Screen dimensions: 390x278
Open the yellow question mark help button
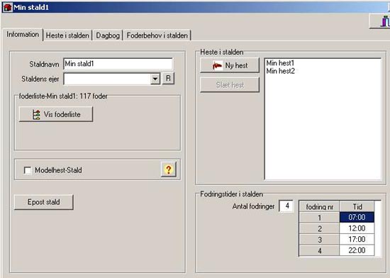click(x=168, y=169)
